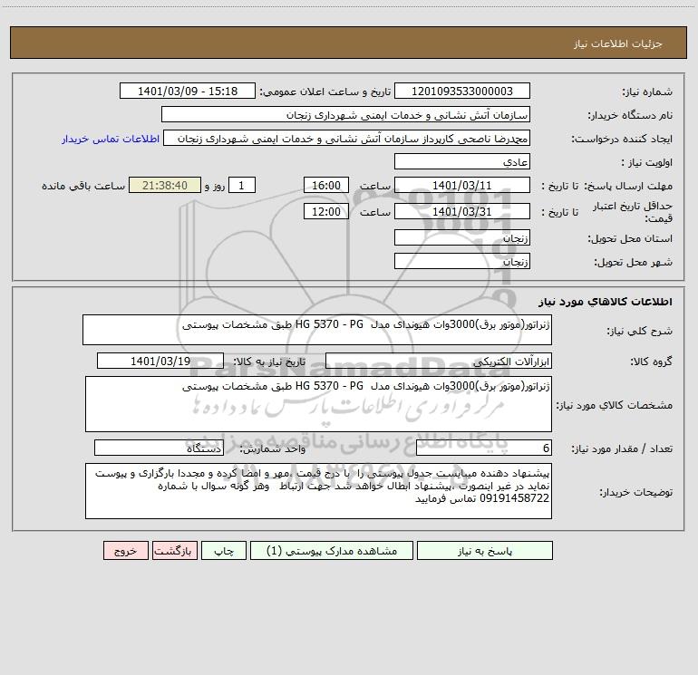The height and width of the screenshot is (675, 698).
Task: Click the response deadline date 1401/03/11
Action: click(462, 185)
